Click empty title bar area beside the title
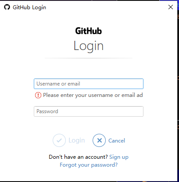Screen dimensions: 179x182 click(107, 7)
